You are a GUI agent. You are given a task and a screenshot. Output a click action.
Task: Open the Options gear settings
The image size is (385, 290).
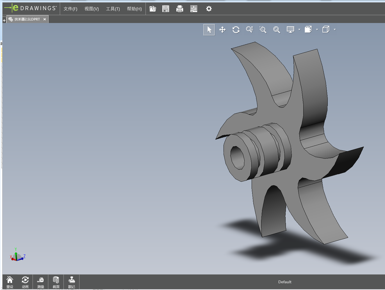209,9
